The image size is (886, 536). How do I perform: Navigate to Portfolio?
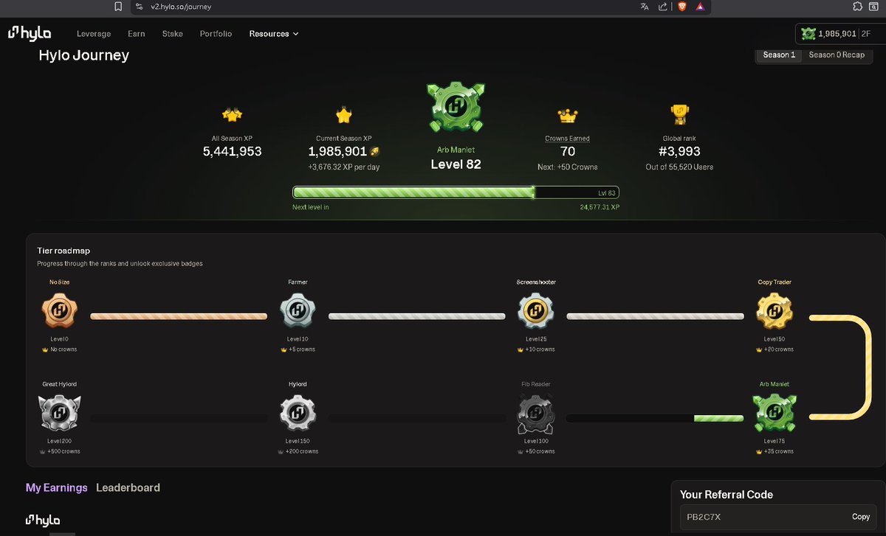(x=216, y=34)
